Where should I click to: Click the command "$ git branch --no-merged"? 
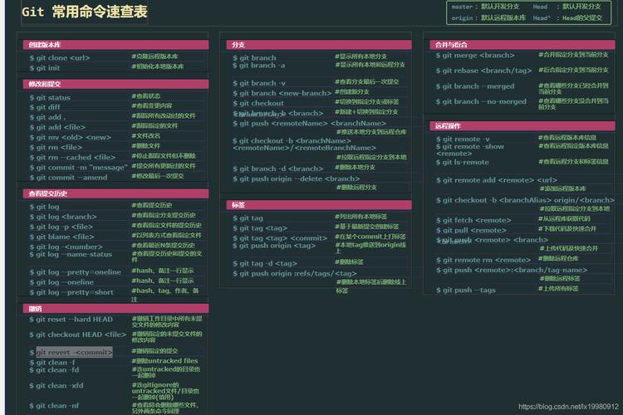tap(481, 101)
